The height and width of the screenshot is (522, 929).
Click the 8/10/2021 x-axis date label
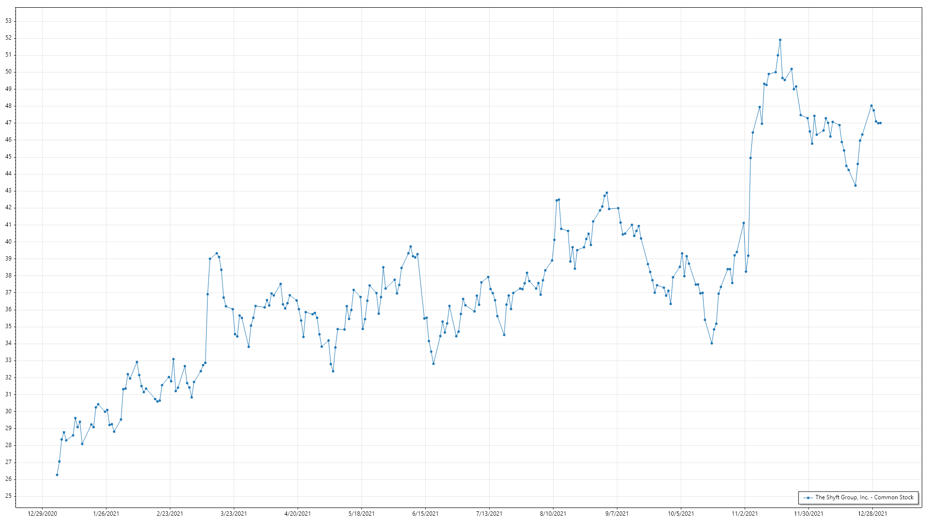click(x=553, y=514)
